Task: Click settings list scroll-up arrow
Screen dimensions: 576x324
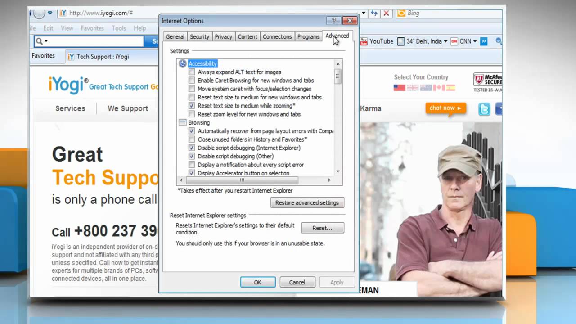Action: point(338,64)
